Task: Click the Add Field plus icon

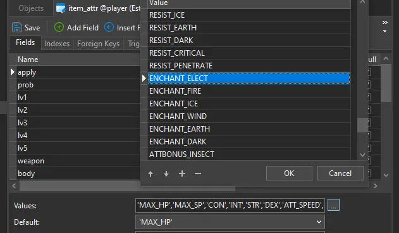Action: tap(59, 27)
